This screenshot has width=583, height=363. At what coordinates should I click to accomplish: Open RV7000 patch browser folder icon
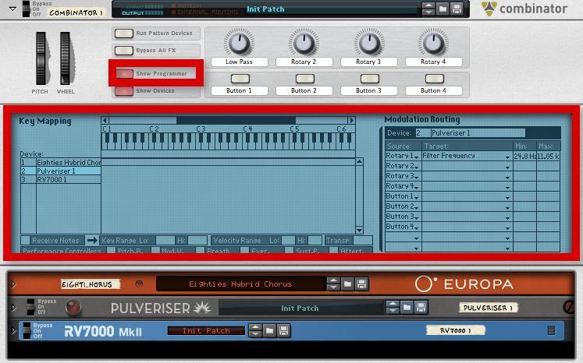(269, 331)
